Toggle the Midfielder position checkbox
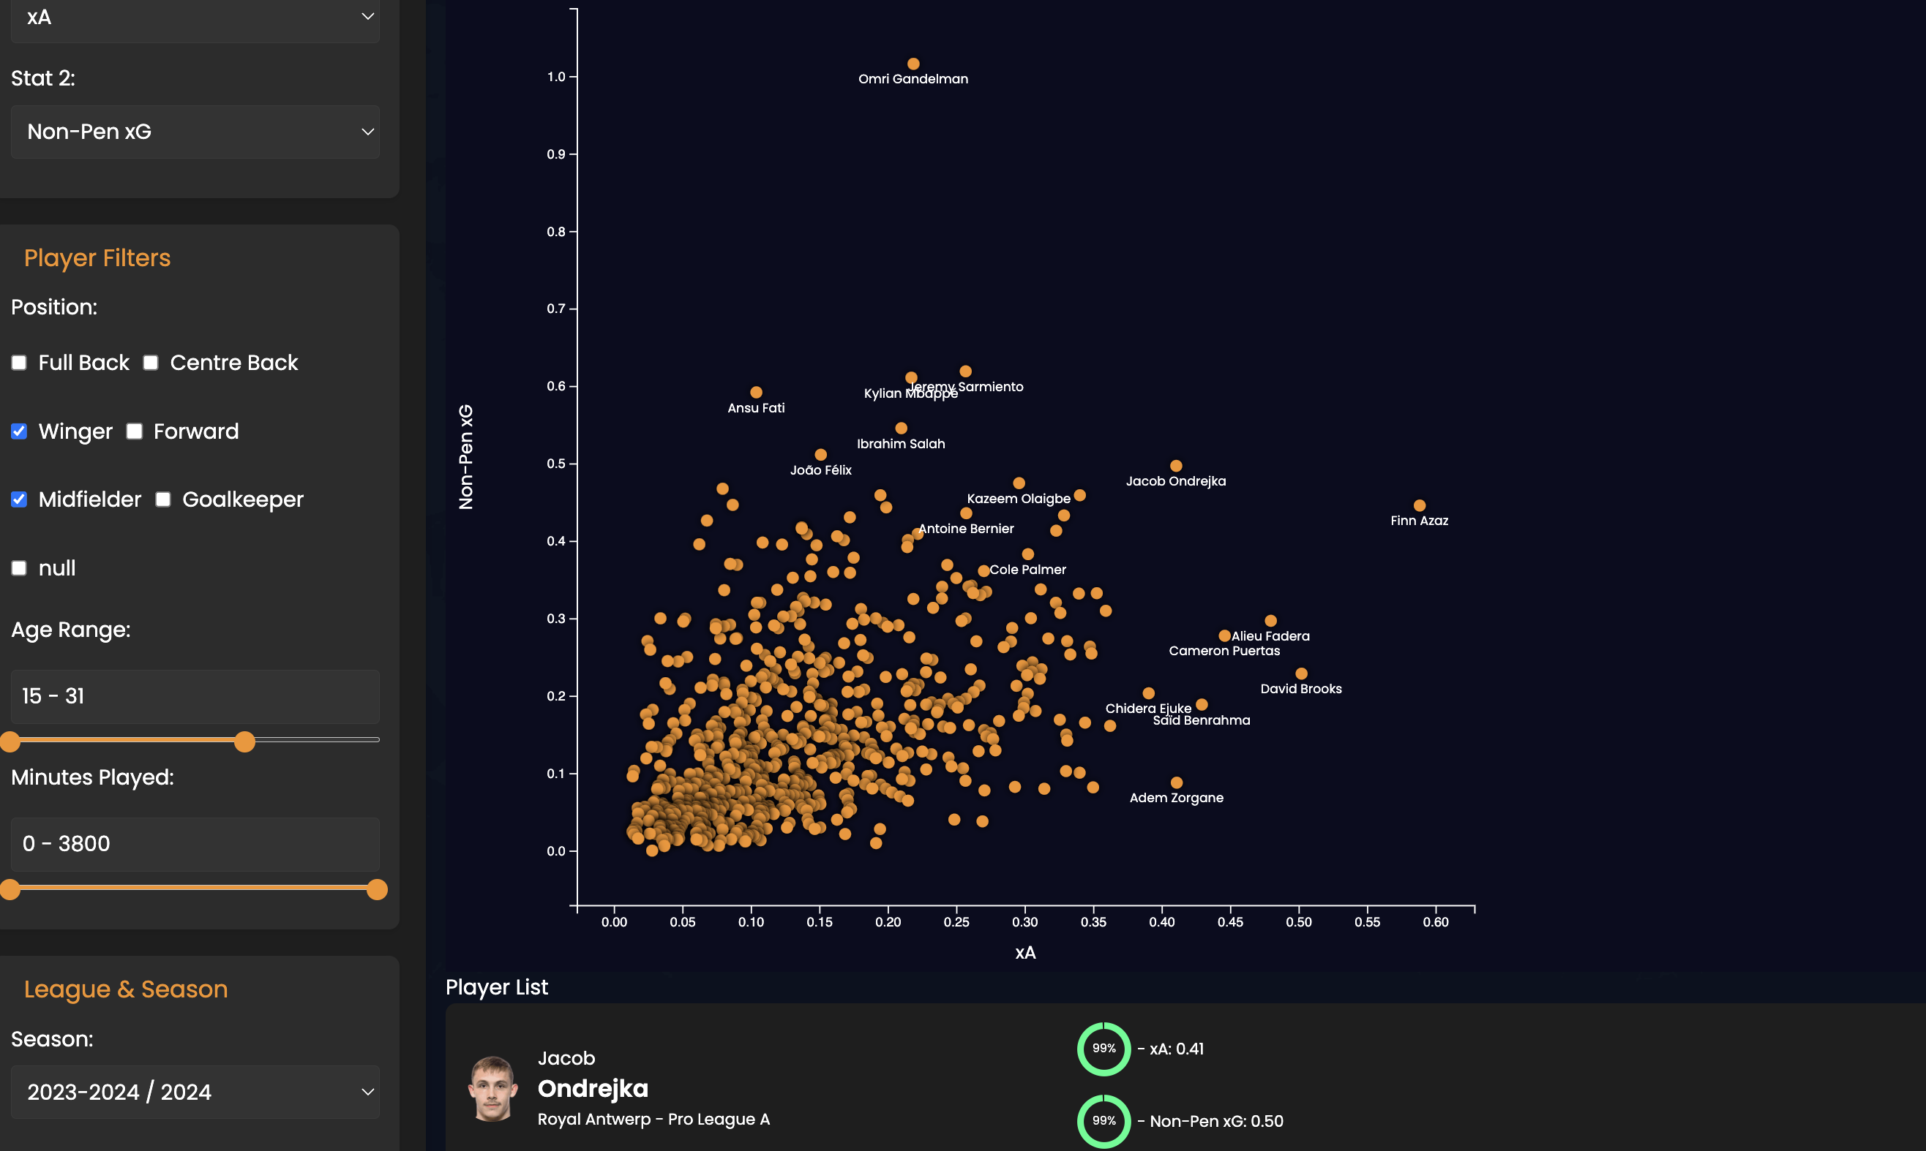Screen dimensions: 1926x1151 pyautogui.click(x=19, y=499)
